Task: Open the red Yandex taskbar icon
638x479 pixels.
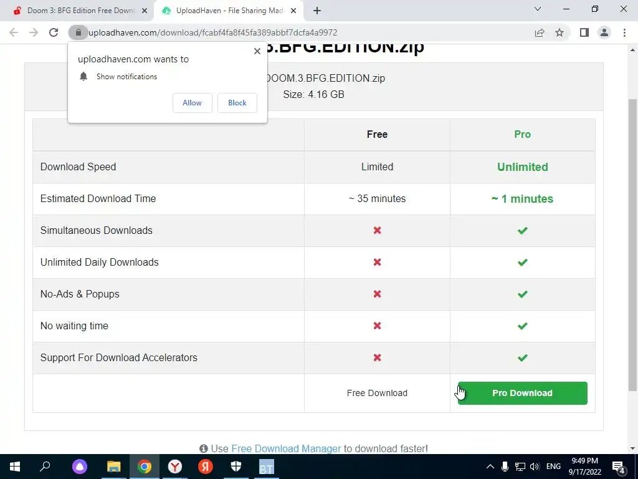Action: click(x=206, y=467)
